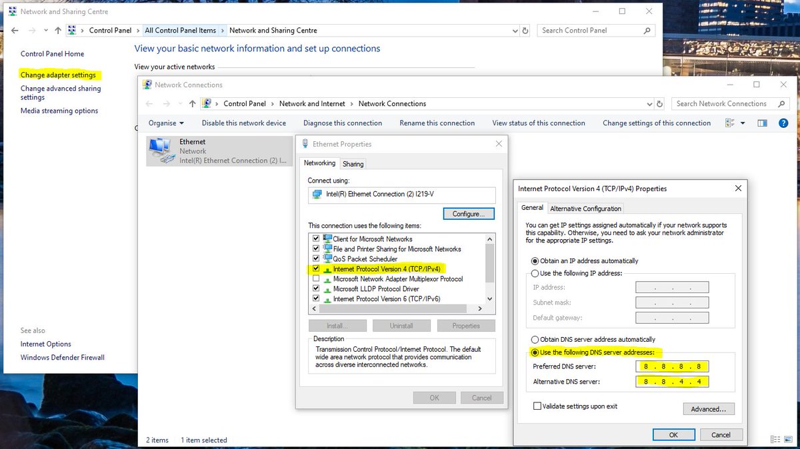The width and height of the screenshot is (800, 449).
Task: Click the All Control Panel Items breadcrumb
Action: pyautogui.click(x=181, y=31)
